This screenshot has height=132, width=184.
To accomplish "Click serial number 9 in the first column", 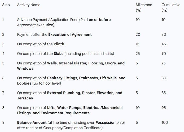I will pos(3,122).
